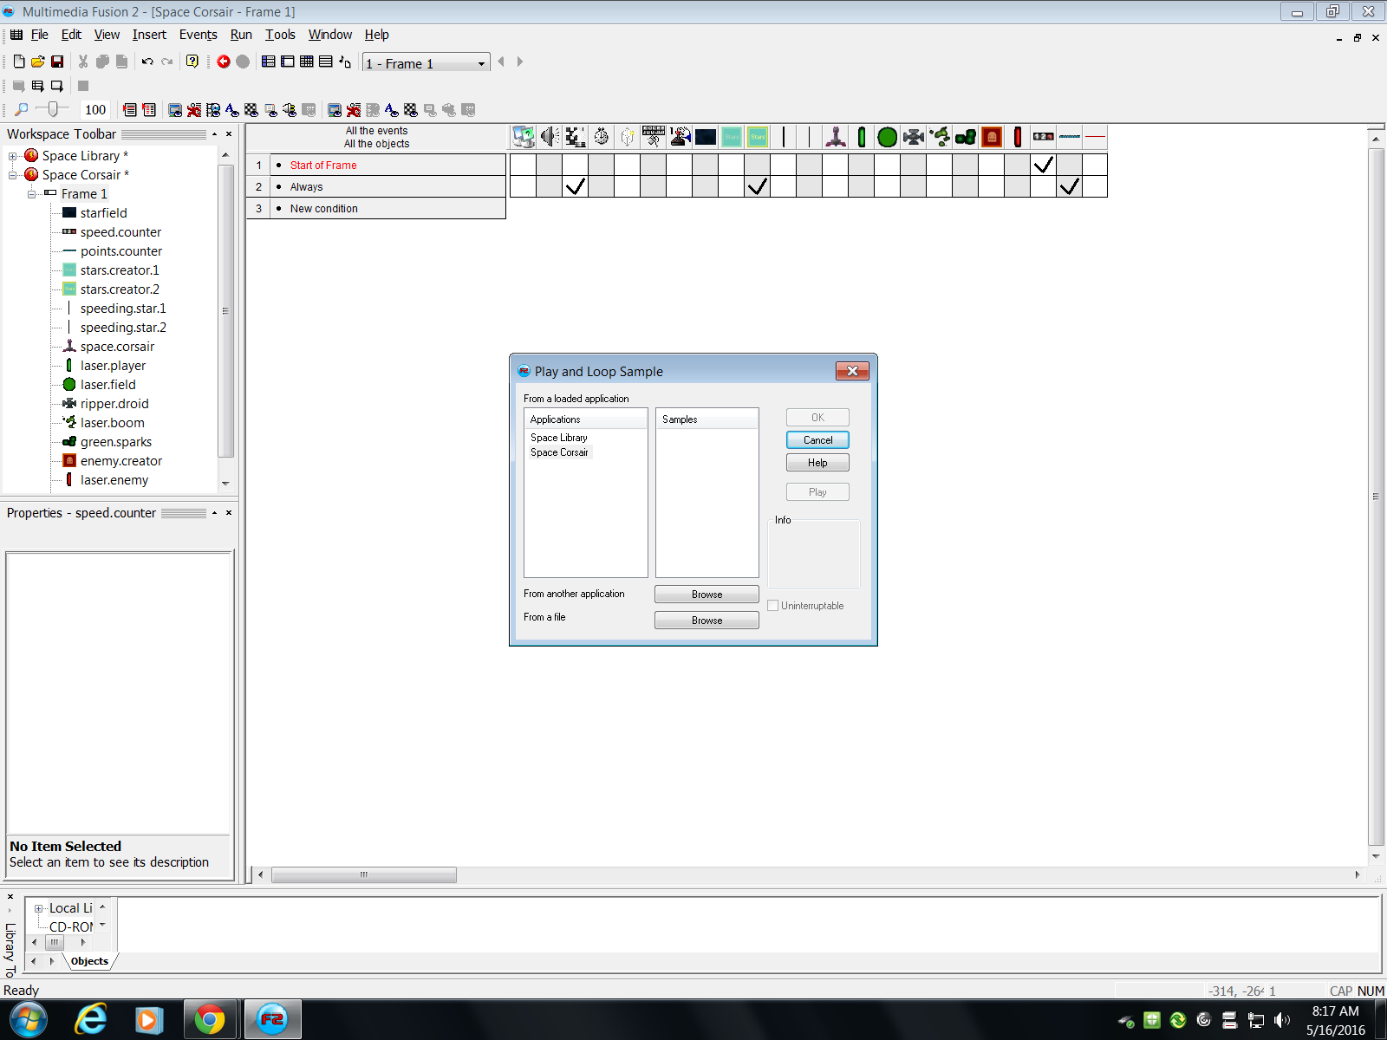
Task: Click the Timer stopwatch column icon
Action: tap(602, 137)
